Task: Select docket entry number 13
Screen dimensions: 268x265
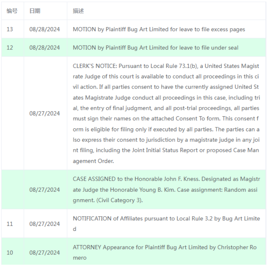Action: (10, 29)
